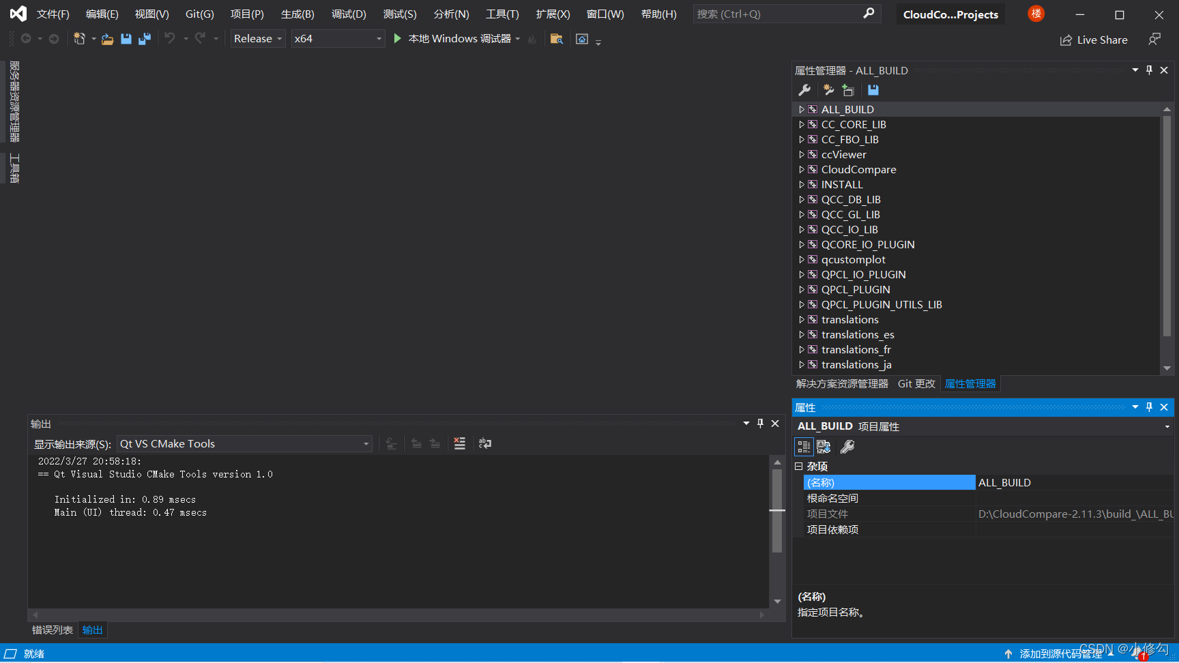Clear all output with the red X icon
The height and width of the screenshot is (663, 1179).
point(460,443)
